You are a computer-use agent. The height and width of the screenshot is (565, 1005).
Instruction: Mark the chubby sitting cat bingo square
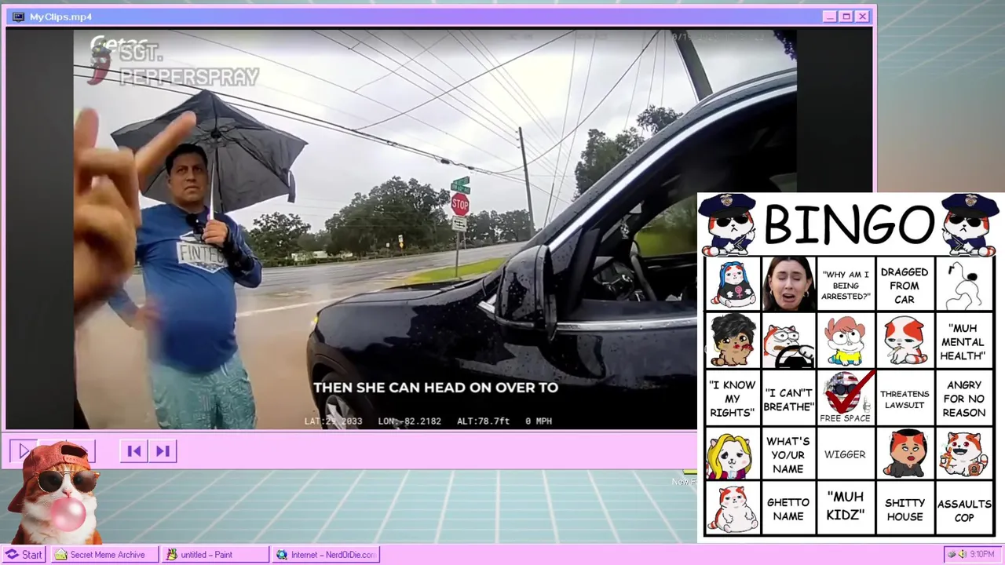coord(733,508)
